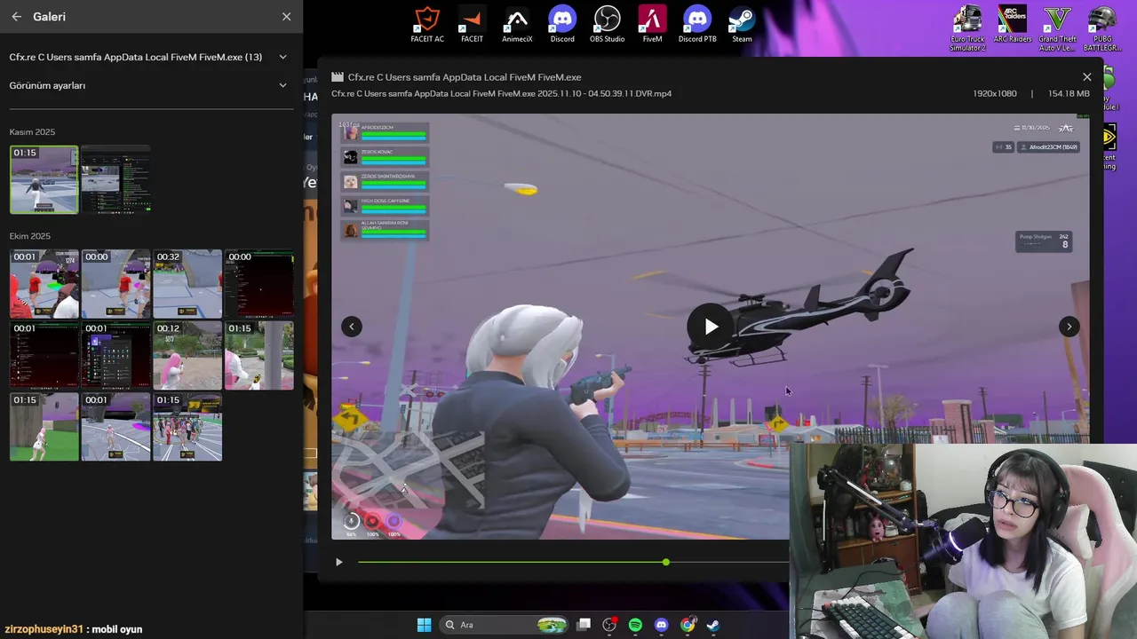Click the Kasım 2025 section heading
This screenshot has height=639, width=1137.
[x=32, y=132]
